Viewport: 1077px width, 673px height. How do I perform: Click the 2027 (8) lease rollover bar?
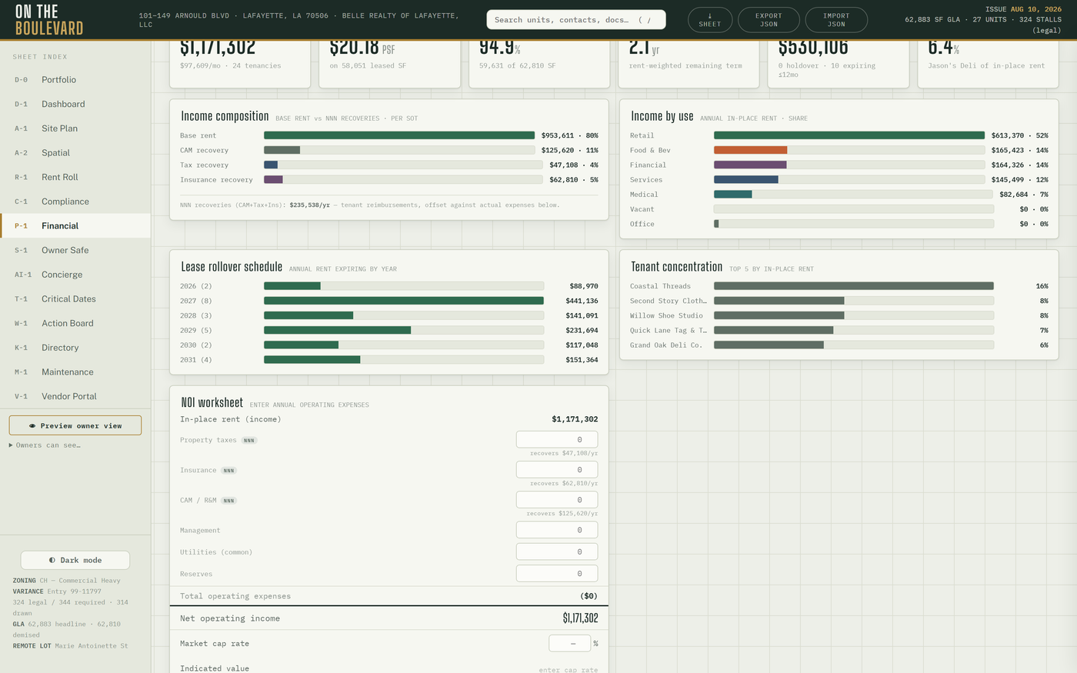[404, 301]
